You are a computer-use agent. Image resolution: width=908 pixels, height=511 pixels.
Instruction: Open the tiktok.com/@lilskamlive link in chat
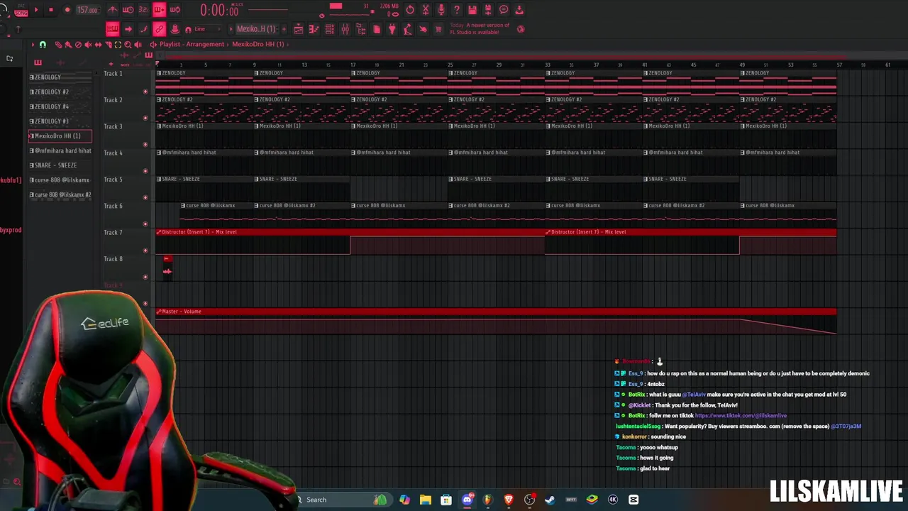741,416
